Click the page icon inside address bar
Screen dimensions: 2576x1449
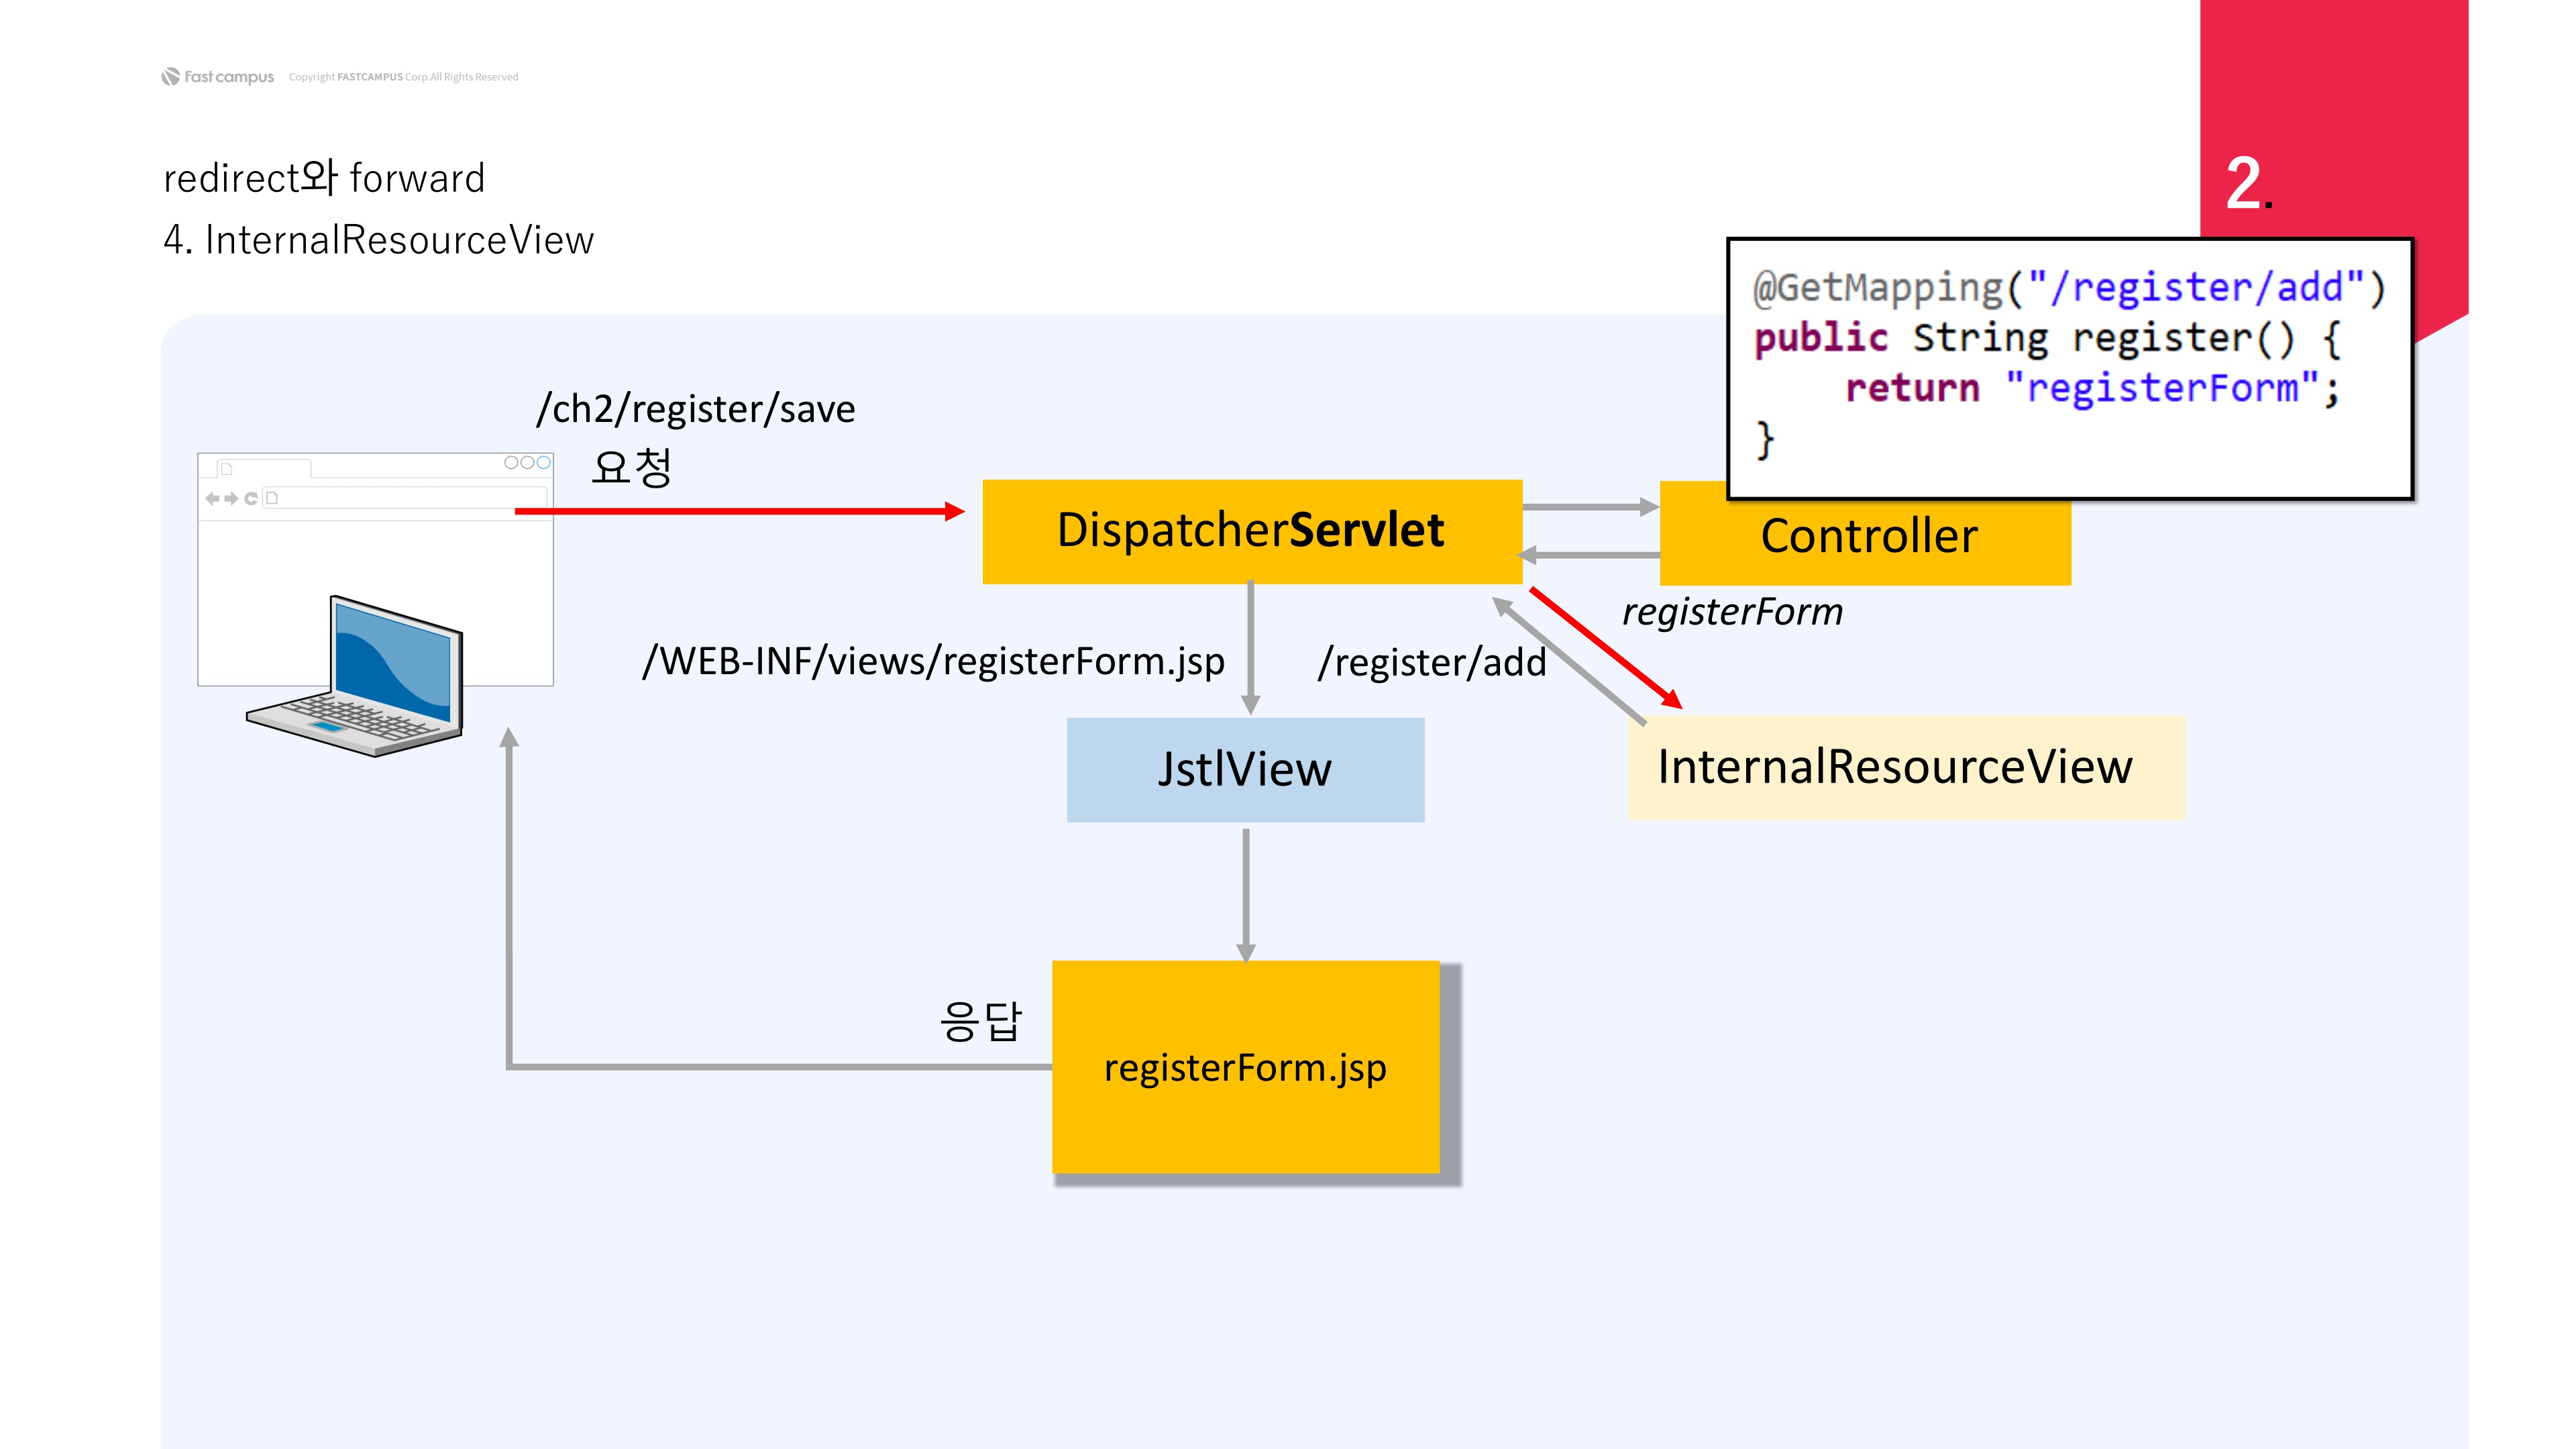tap(272, 498)
